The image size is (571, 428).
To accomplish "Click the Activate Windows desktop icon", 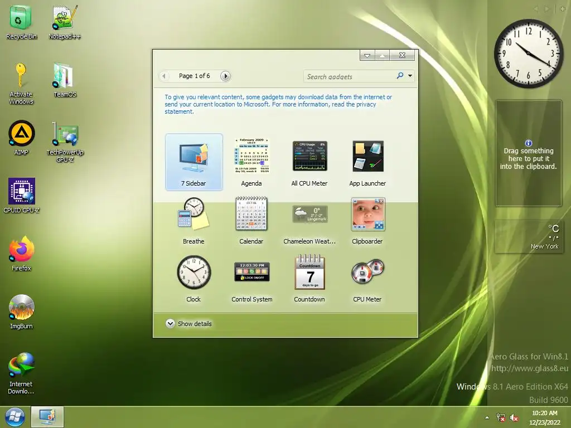I will point(21,84).
